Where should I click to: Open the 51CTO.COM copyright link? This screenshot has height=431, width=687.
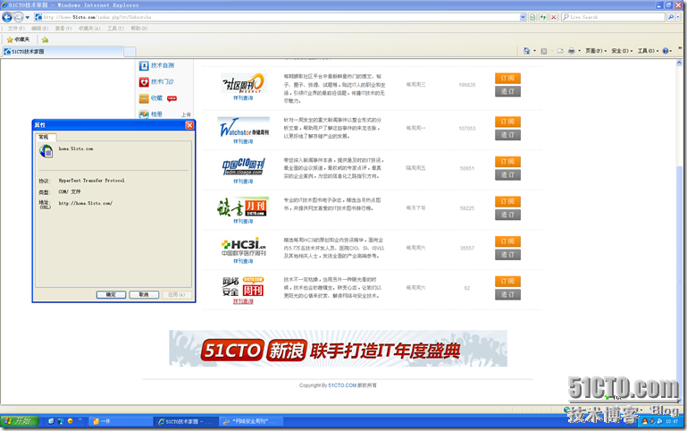tap(342, 385)
